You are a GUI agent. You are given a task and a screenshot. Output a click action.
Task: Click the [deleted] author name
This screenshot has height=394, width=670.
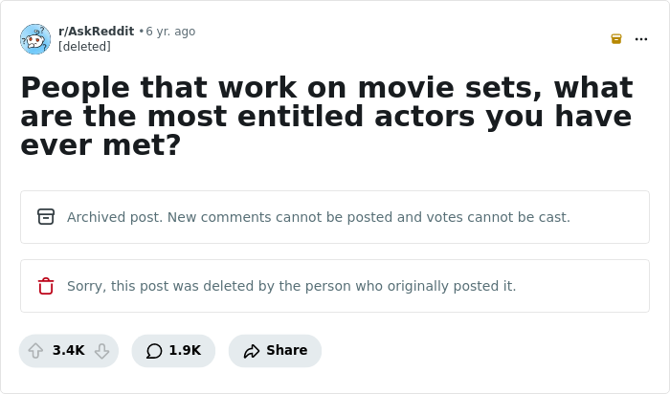pyautogui.click(x=84, y=46)
